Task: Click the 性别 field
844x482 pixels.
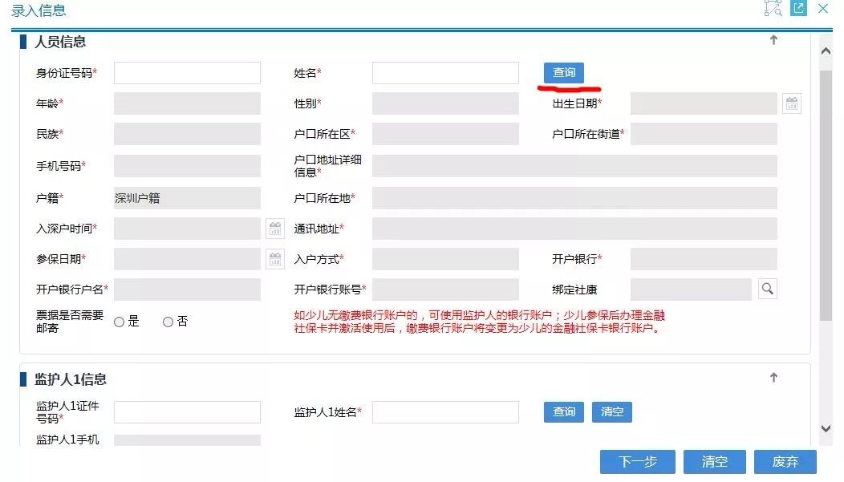Action: pos(446,103)
